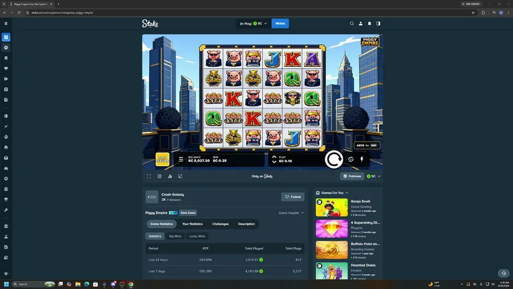This screenshot has height=289, width=513.
Task: Open the notifications bell in the header
Action: [x=369, y=23]
